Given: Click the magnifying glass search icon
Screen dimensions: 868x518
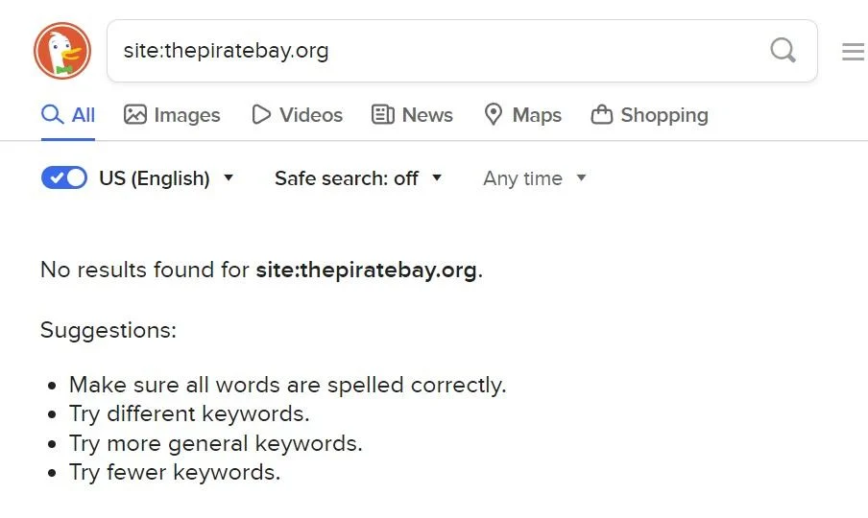Looking at the screenshot, I should pyautogui.click(x=783, y=51).
